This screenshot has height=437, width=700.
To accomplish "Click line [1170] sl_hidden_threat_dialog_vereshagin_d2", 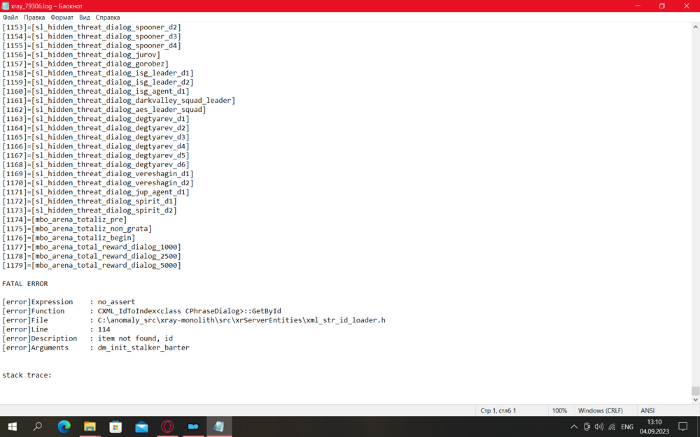I will 98,182.
